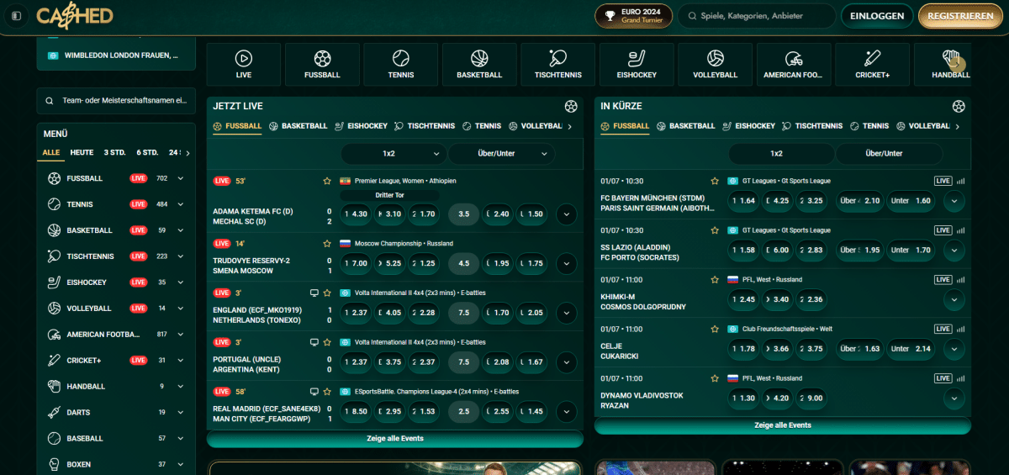The image size is (1009, 475).
Task: Favorite the Real Madrid vs Man City star
Action: click(x=327, y=392)
